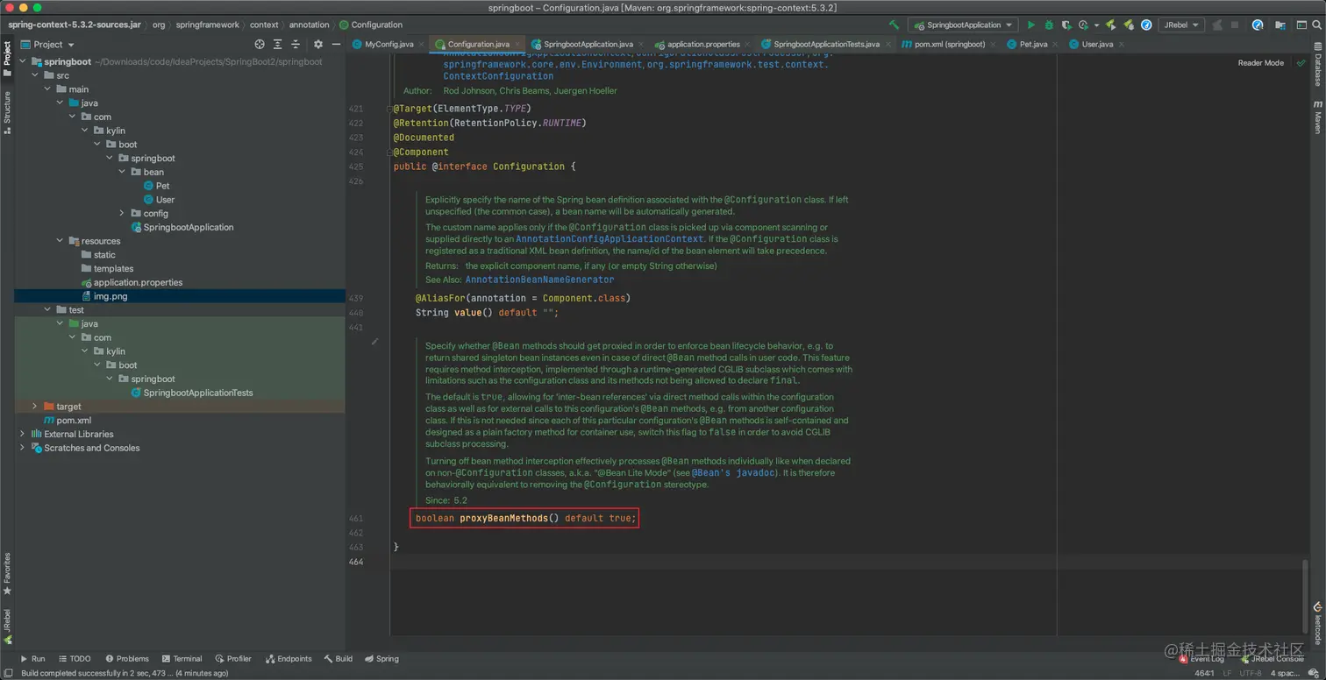The image size is (1326, 680).
Task: Click the springframework breadcrumb
Action: click(207, 25)
